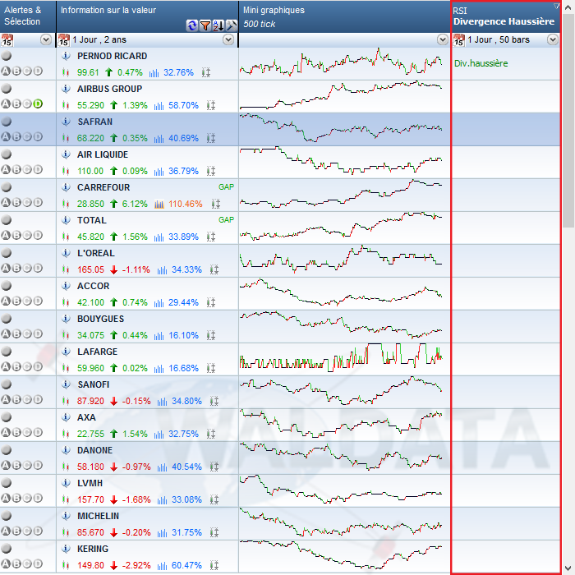
Task: Open info icon for CARREFOUR
Action: 66,187
